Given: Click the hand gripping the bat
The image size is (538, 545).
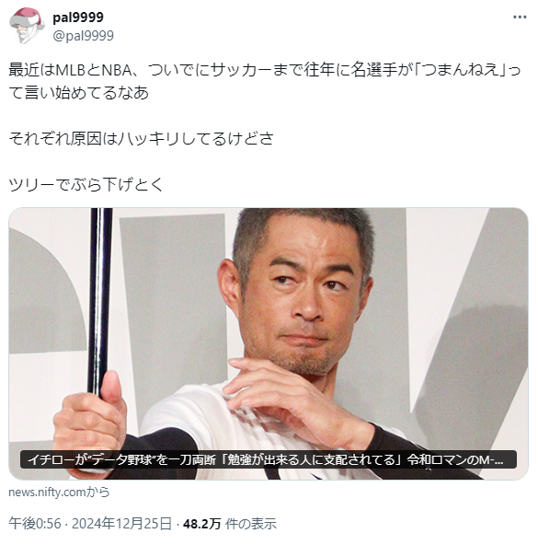Looking at the screenshot, I should 91,417.
